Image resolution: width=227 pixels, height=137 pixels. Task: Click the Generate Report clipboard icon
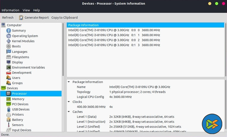pyautogui.click(x=21, y=17)
